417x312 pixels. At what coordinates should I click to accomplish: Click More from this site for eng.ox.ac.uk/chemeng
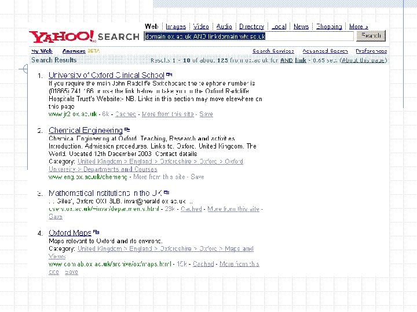coord(159,177)
